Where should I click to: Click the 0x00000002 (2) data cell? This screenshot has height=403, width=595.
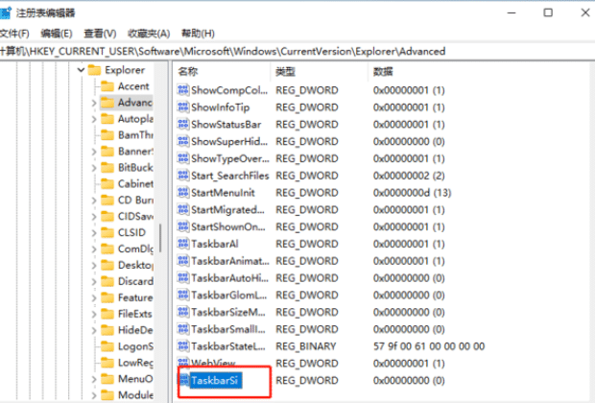tap(409, 176)
